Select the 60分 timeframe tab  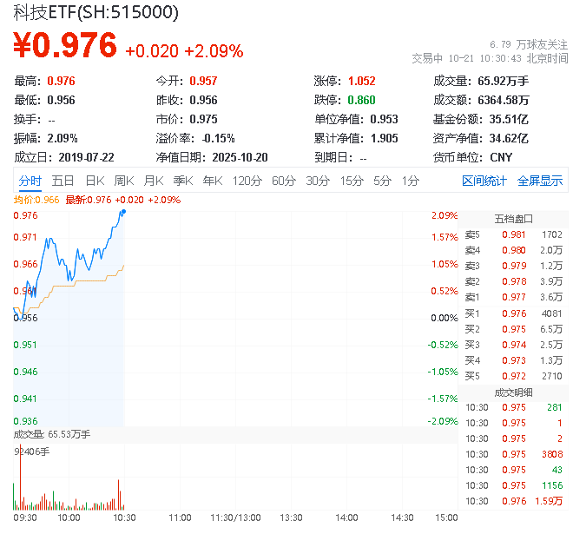(284, 181)
